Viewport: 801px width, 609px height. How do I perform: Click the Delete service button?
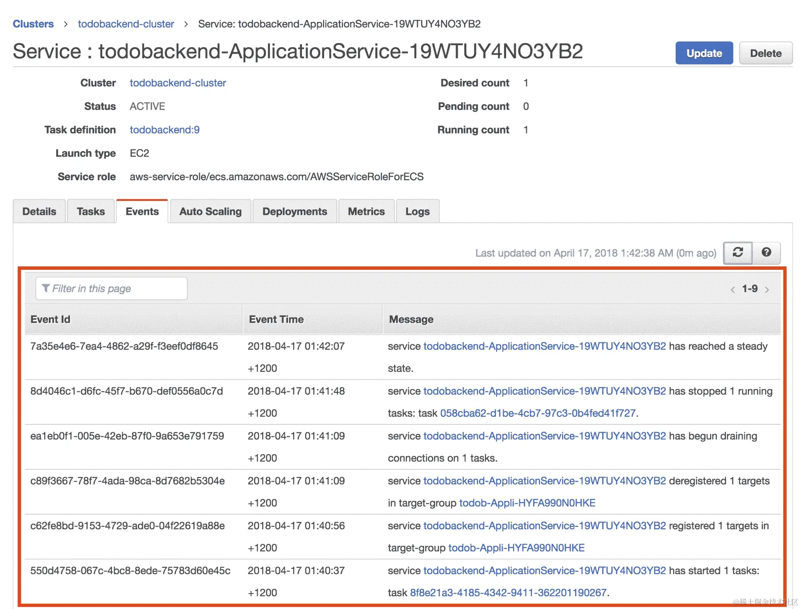(765, 53)
